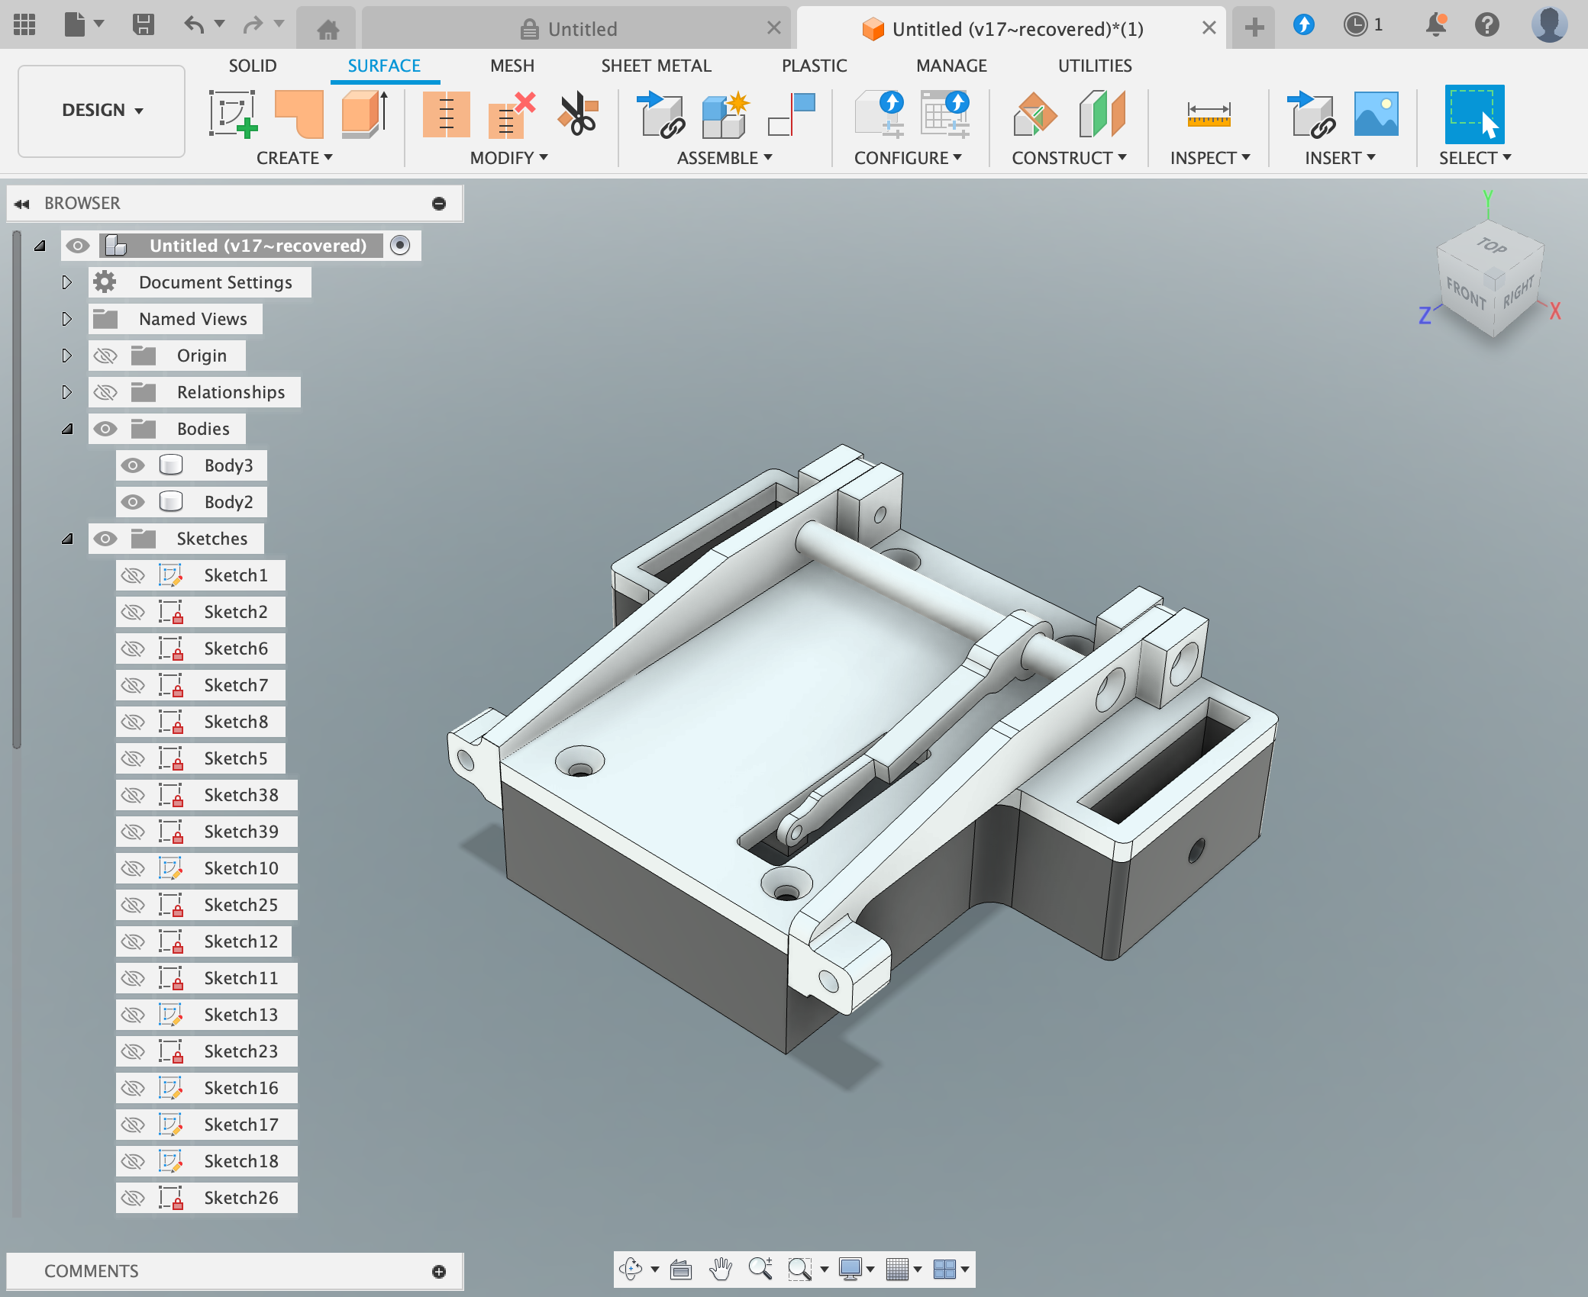
Task: Click the Midplane construct icon
Action: tap(1102, 114)
